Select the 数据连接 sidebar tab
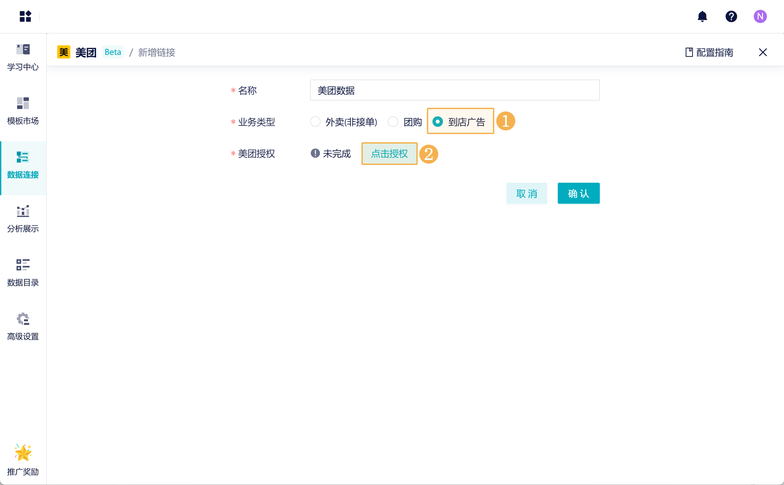784x485 pixels. 23,165
